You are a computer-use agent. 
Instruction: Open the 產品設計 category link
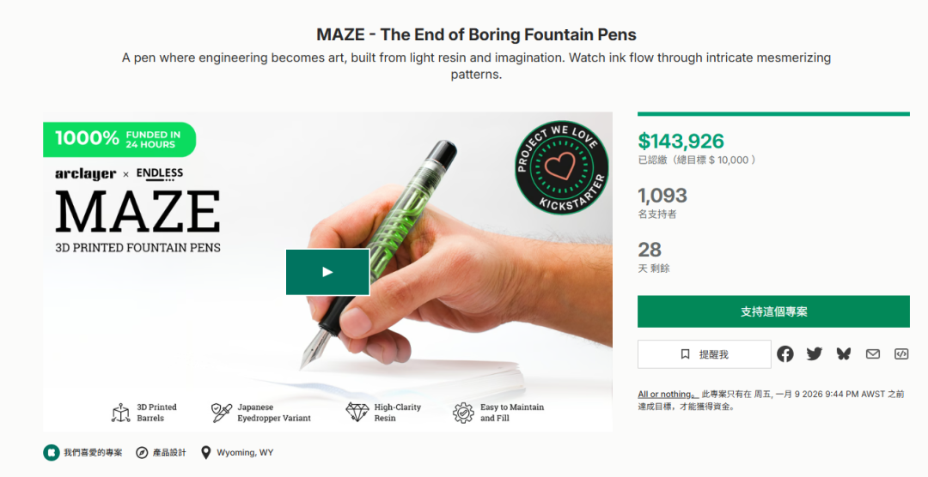[168, 452]
